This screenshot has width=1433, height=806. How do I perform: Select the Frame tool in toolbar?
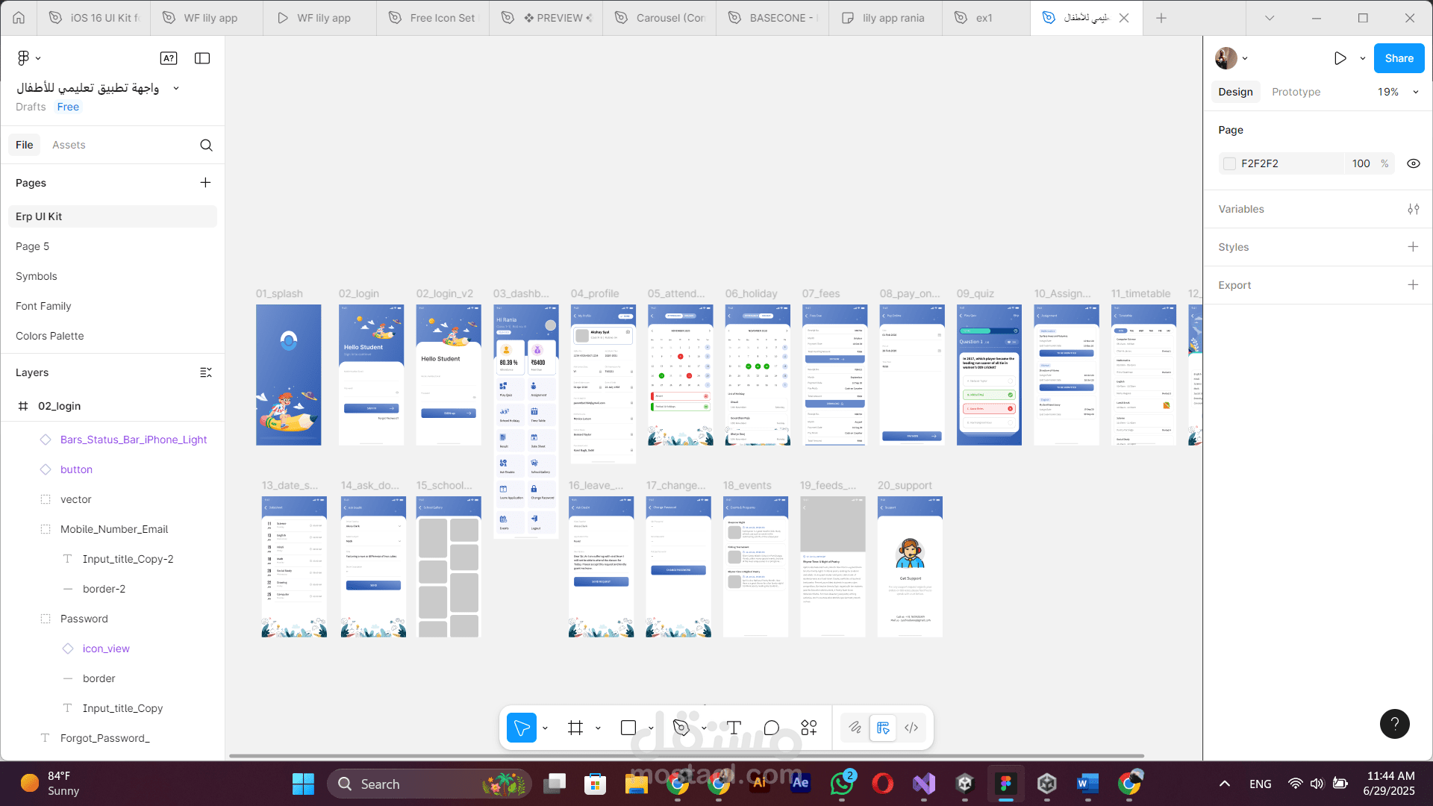coord(575,728)
